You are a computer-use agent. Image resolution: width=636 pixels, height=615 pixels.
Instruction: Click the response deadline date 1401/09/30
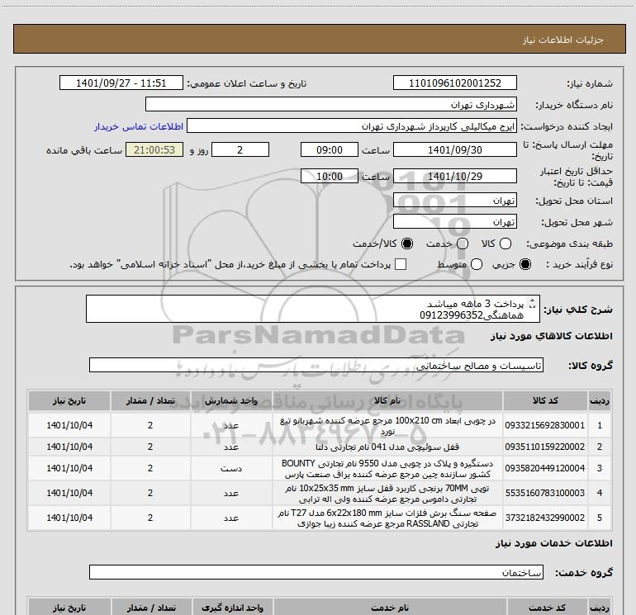point(454,149)
